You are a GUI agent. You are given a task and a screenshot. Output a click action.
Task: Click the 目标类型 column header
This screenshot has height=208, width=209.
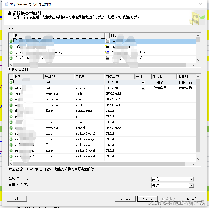tap(119, 77)
